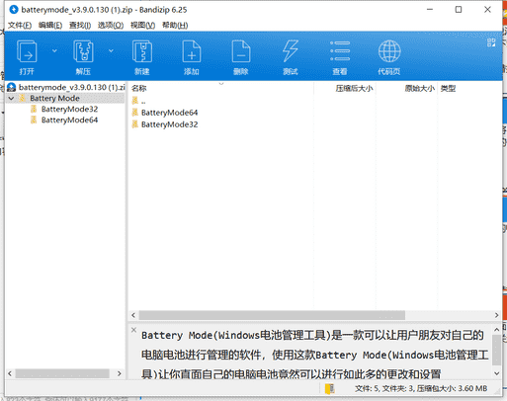Click BatteryMode64 folder icon in file list
The height and width of the screenshot is (401, 507).
pyautogui.click(x=134, y=113)
